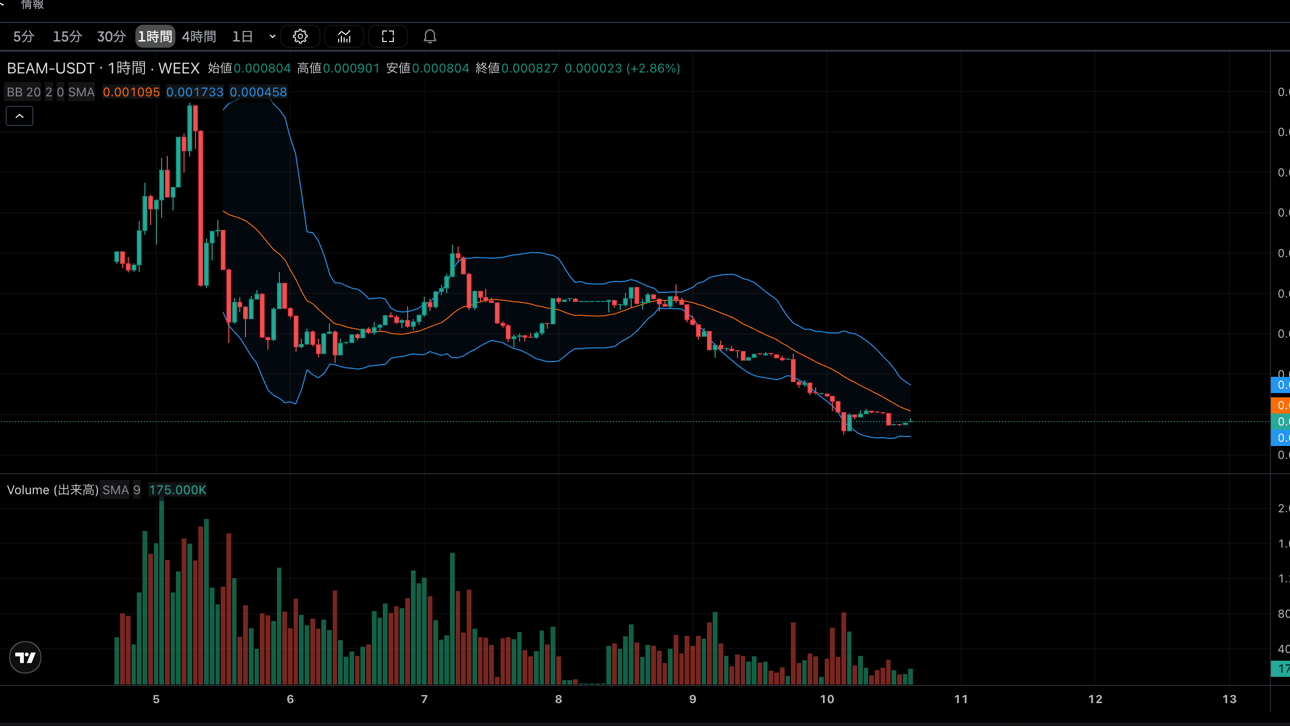The height and width of the screenshot is (726, 1290).
Task: Select the 30分 interval
Action: click(x=111, y=37)
